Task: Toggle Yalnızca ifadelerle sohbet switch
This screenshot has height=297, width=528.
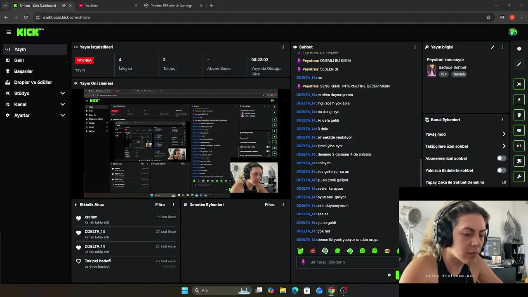Action: click(x=501, y=170)
